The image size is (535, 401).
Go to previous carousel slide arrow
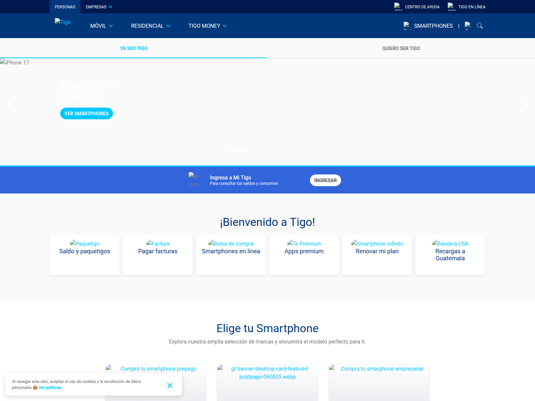tap(11, 105)
